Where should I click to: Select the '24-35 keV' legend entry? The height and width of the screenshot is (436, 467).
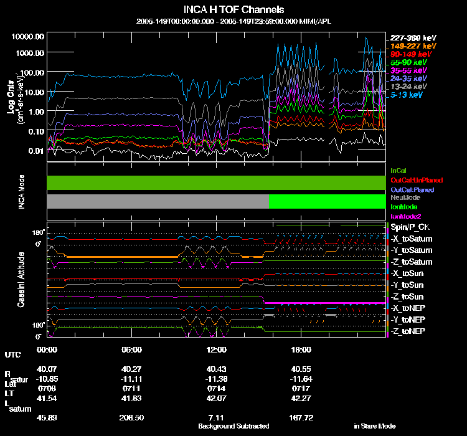click(408, 78)
